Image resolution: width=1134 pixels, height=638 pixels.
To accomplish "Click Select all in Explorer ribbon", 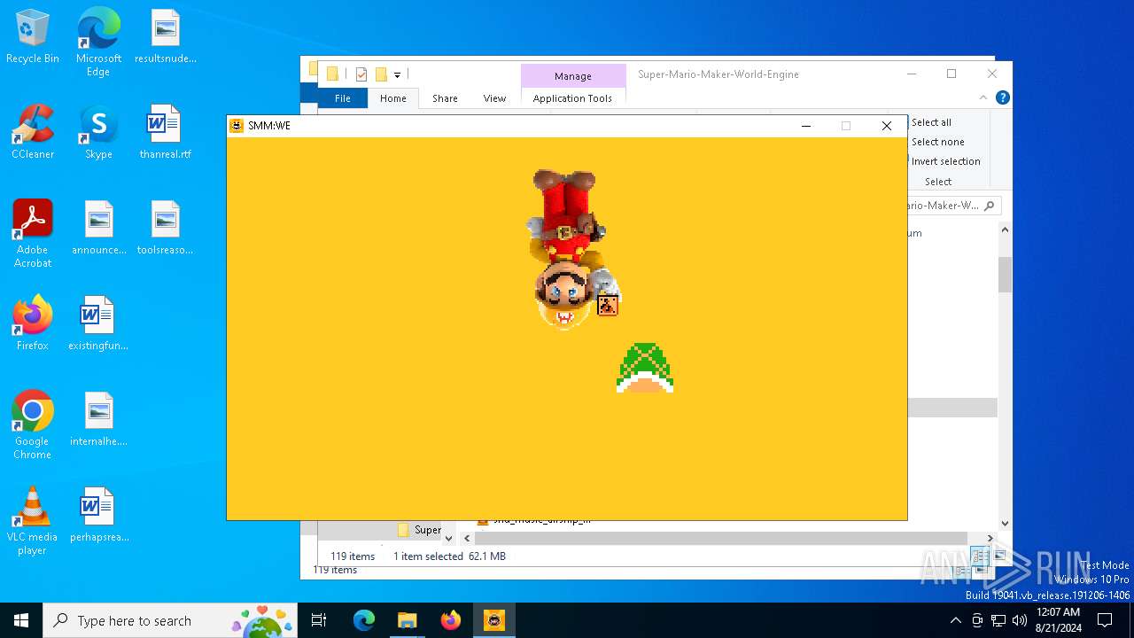I will click(931, 122).
